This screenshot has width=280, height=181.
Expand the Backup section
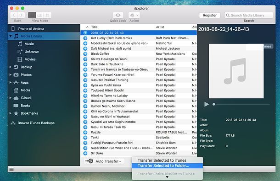(x=11, y=67)
